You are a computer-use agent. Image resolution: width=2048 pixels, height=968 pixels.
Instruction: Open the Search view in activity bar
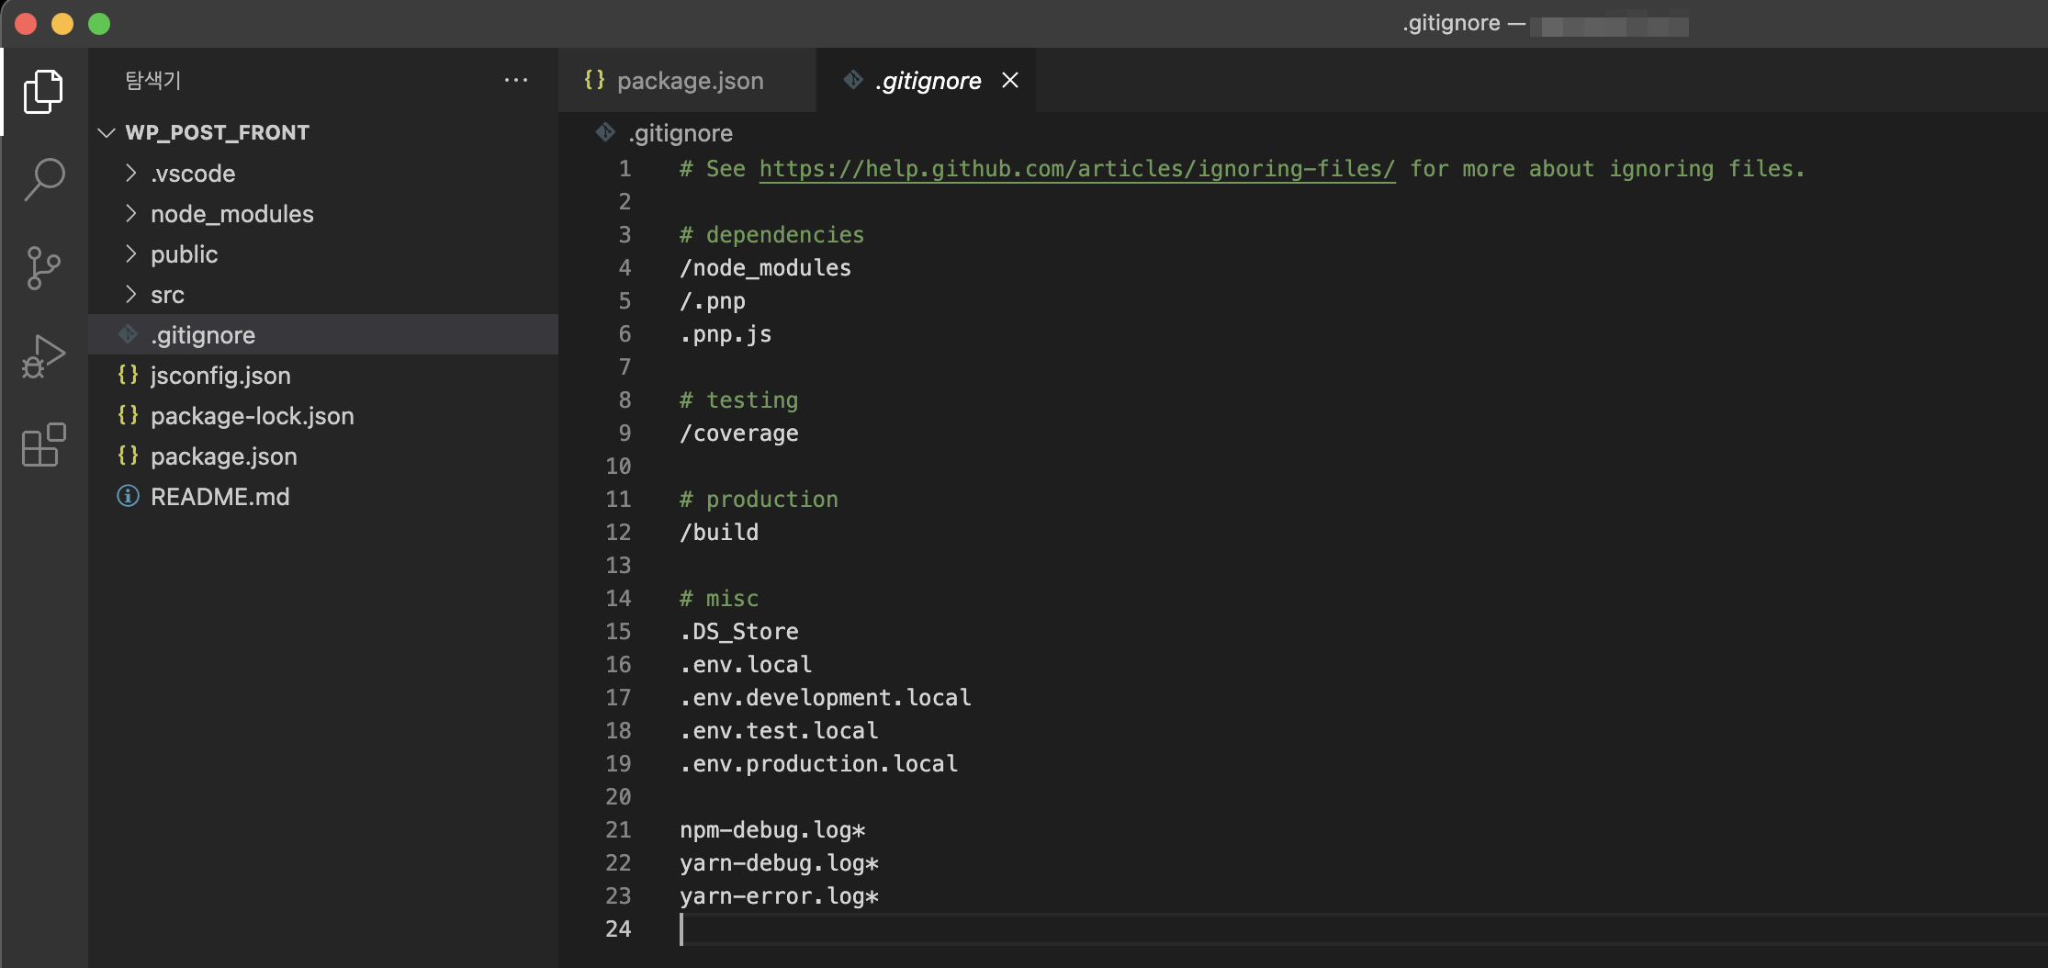click(43, 180)
